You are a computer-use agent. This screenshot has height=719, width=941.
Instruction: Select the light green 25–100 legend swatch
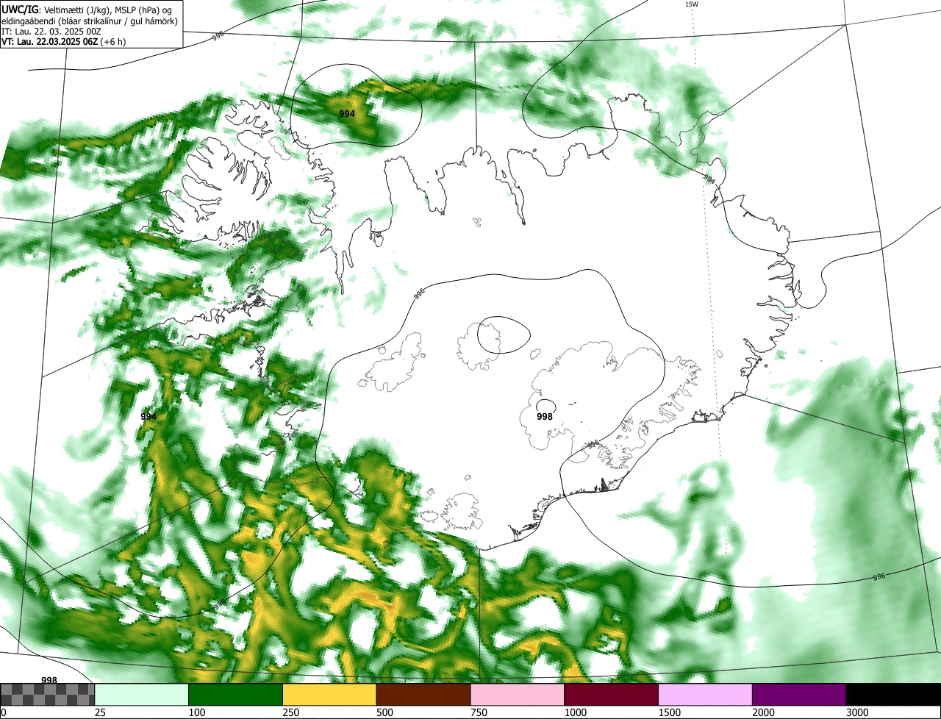tap(142, 695)
